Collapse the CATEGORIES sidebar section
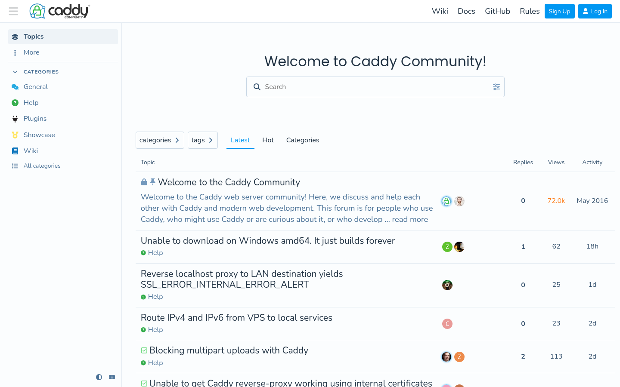The height and width of the screenshot is (387, 620). (x=36, y=72)
